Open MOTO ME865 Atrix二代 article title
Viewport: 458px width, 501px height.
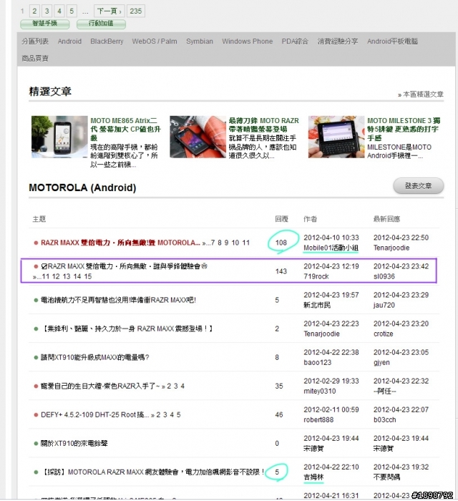click(125, 129)
